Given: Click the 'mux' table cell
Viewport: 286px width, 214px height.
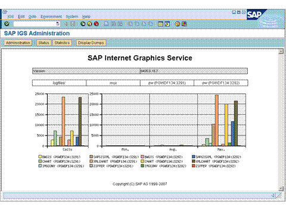Looking at the screenshot, I should point(113,83).
